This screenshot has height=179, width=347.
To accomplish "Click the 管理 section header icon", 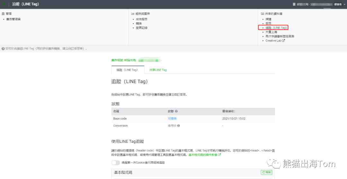I will pos(3,14).
